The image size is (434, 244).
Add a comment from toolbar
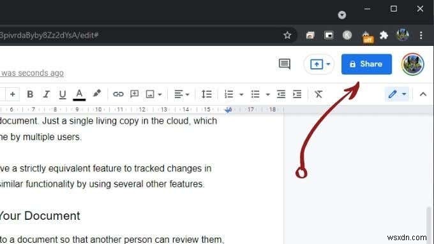tap(135, 94)
